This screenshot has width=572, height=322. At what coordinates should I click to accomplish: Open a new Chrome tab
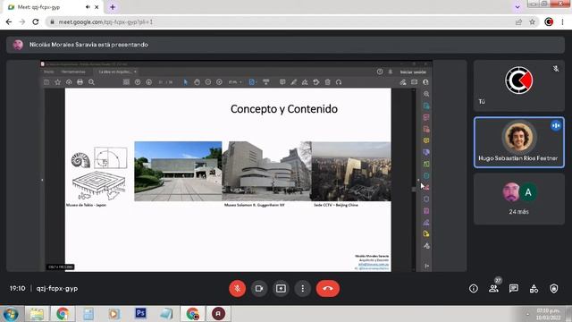coord(113,7)
